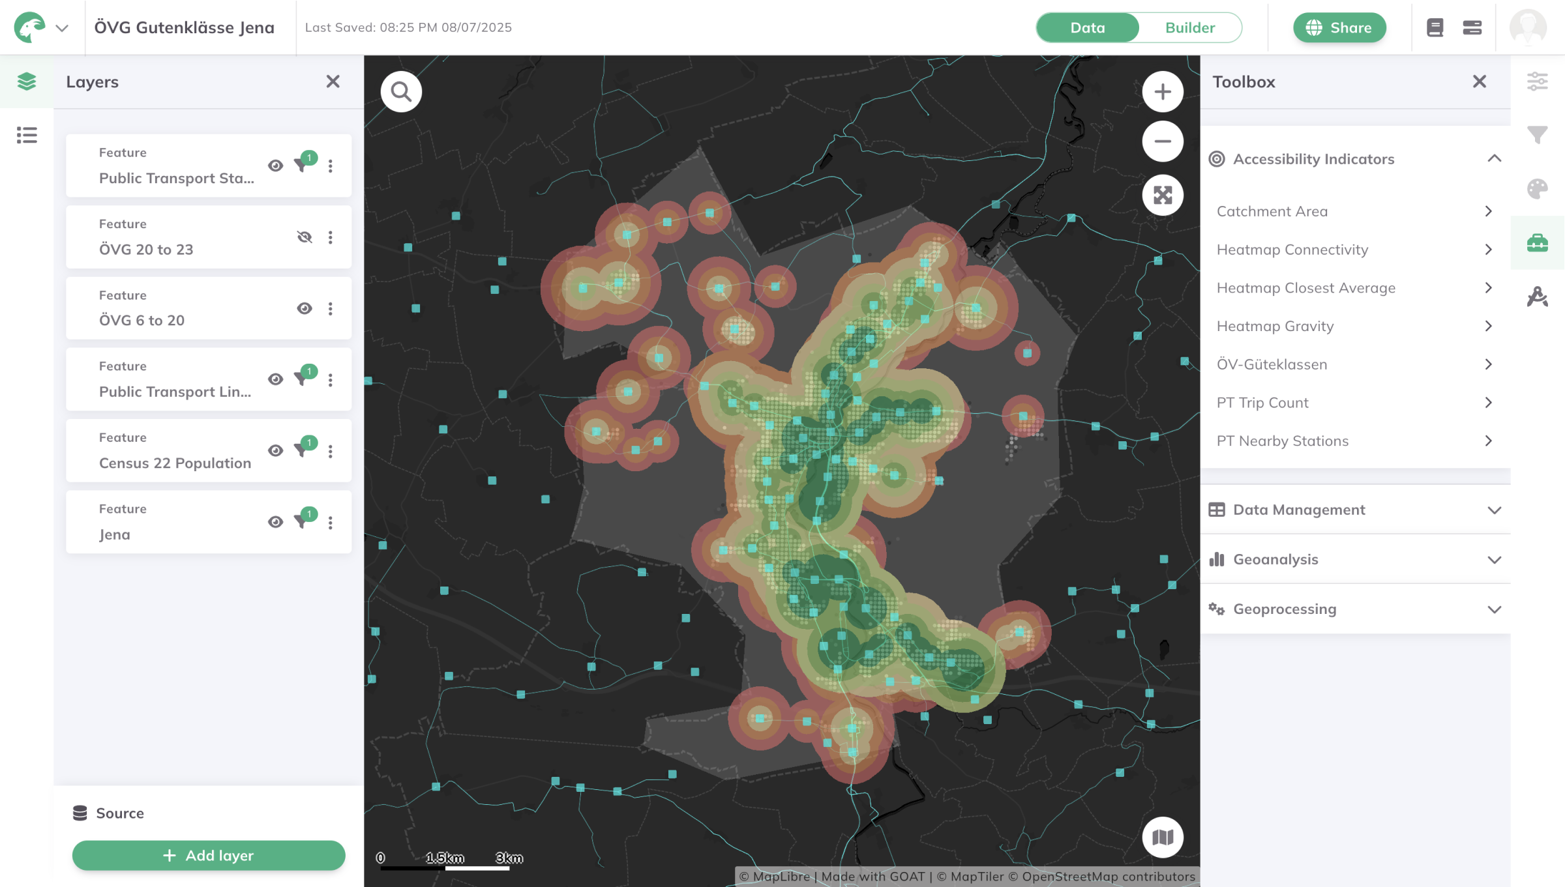The height and width of the screenshot is (887, 1565).
Task: Click the Add layer button
Action: 209,855
